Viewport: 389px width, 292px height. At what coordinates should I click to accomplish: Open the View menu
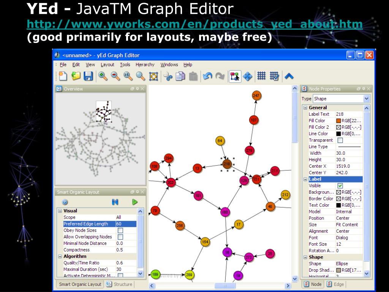(90, 65)
